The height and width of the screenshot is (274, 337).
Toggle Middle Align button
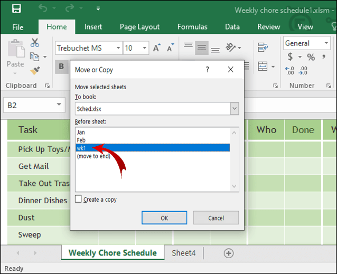point(202,48)
